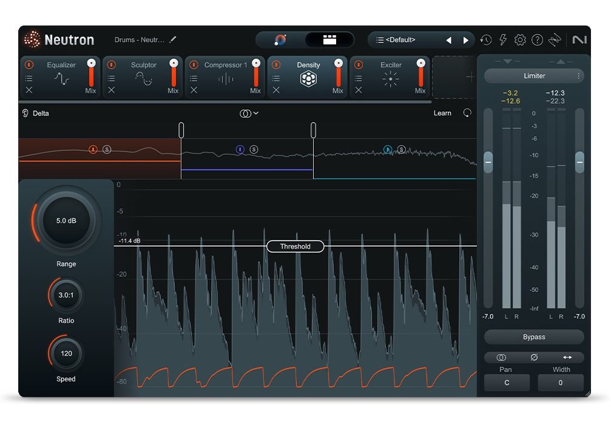Click the Range knob showing 5.0 dB
Viewport: 611px width, 428px height.
pyautogui.click(x=66, y=220)
